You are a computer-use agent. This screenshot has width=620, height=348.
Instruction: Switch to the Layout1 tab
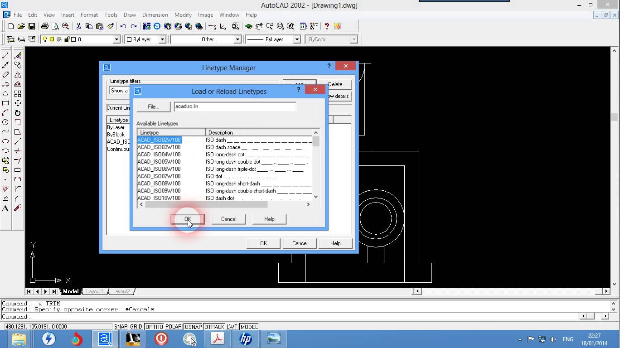95,291
